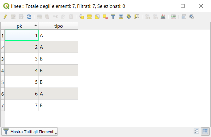Click the reload table icon
This screenshot has width=211, height=137.
click(x=29, y=17)
